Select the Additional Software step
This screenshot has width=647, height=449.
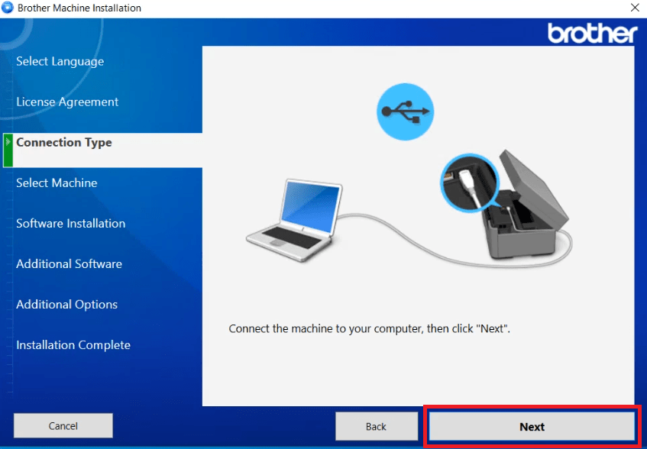[69, 263]
